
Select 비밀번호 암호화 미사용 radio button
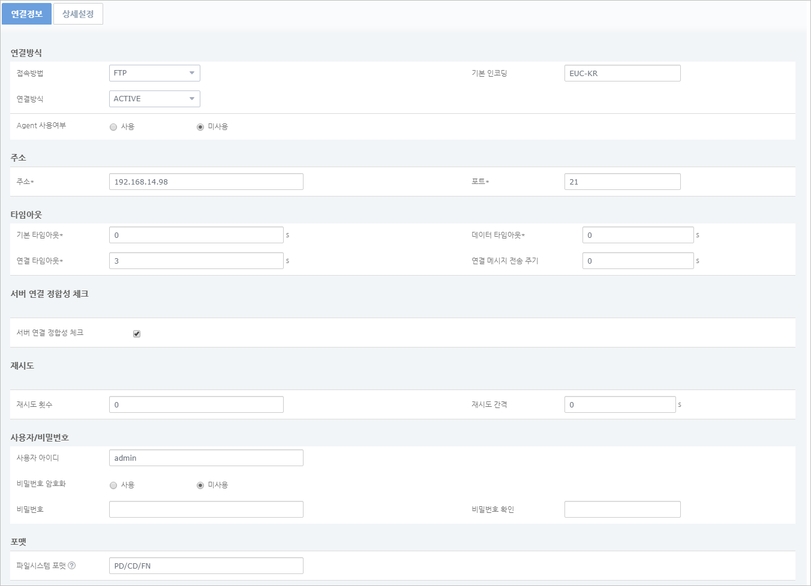pyautogui.click(x=200, y=485)
